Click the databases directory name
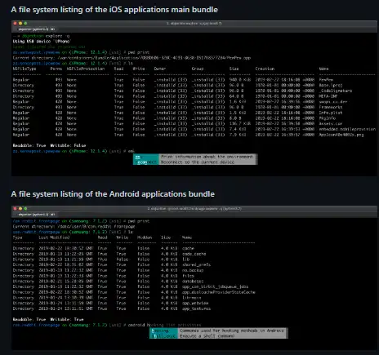 (193, 282)
